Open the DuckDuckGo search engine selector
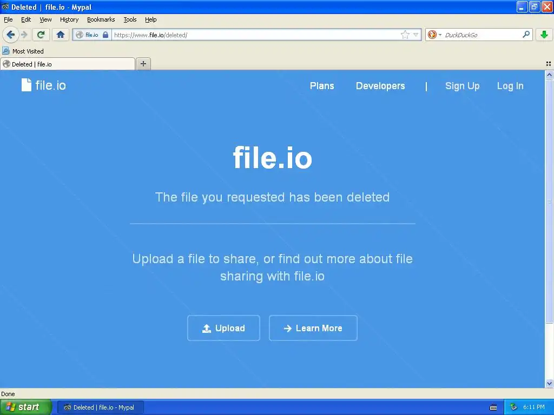This screenshot has height=415, width=554. coord(434,35)
